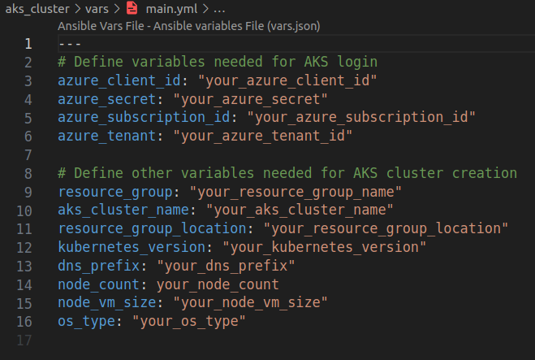Click the "your_azure_tenant_id" value
Viewport: 535px width, 360px height.
(263, 136)
